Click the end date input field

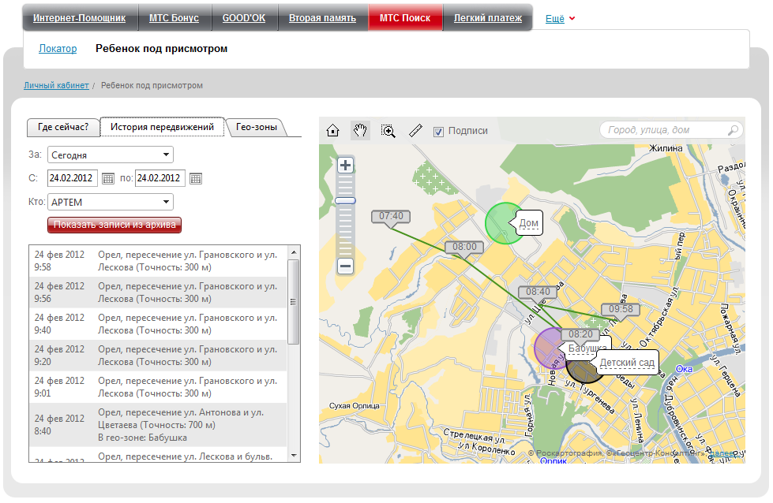pos(160,178)
